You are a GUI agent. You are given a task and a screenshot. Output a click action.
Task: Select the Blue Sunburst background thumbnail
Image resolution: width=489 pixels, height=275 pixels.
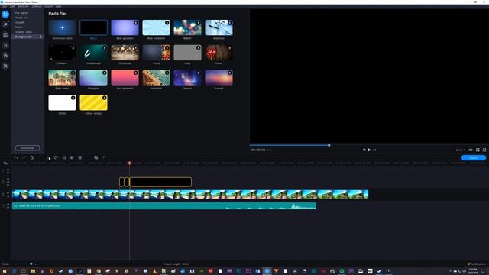pyautogui.click(x=156, y=27)
